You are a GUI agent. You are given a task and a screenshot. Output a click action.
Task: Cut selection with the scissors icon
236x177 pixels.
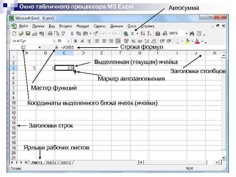(72, 33)
